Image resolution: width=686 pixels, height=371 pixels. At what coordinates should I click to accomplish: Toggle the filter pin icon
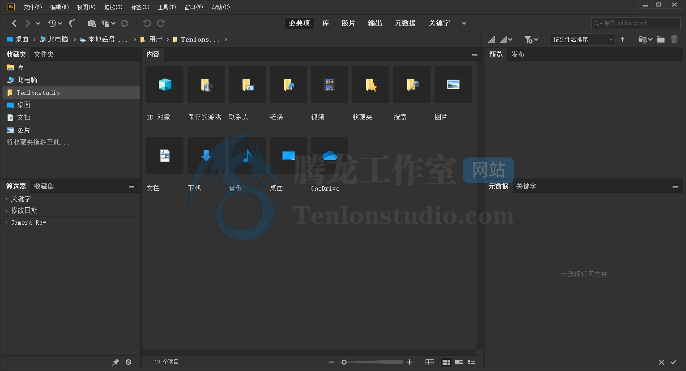tap(115, 362)
